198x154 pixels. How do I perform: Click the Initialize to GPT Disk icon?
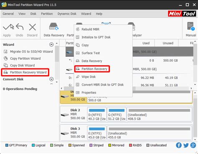[x=78, y=37]
